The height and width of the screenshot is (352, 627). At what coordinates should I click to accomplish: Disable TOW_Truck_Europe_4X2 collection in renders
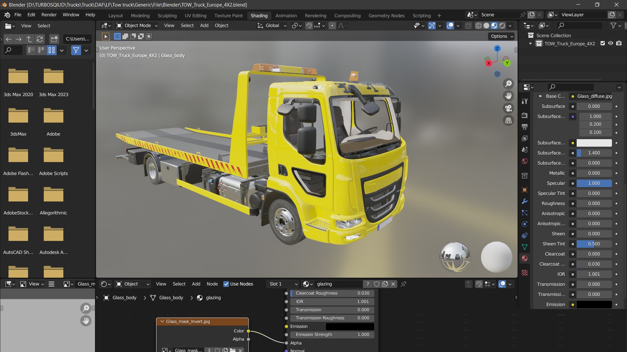pyautogui.click(x=619, y=43)
